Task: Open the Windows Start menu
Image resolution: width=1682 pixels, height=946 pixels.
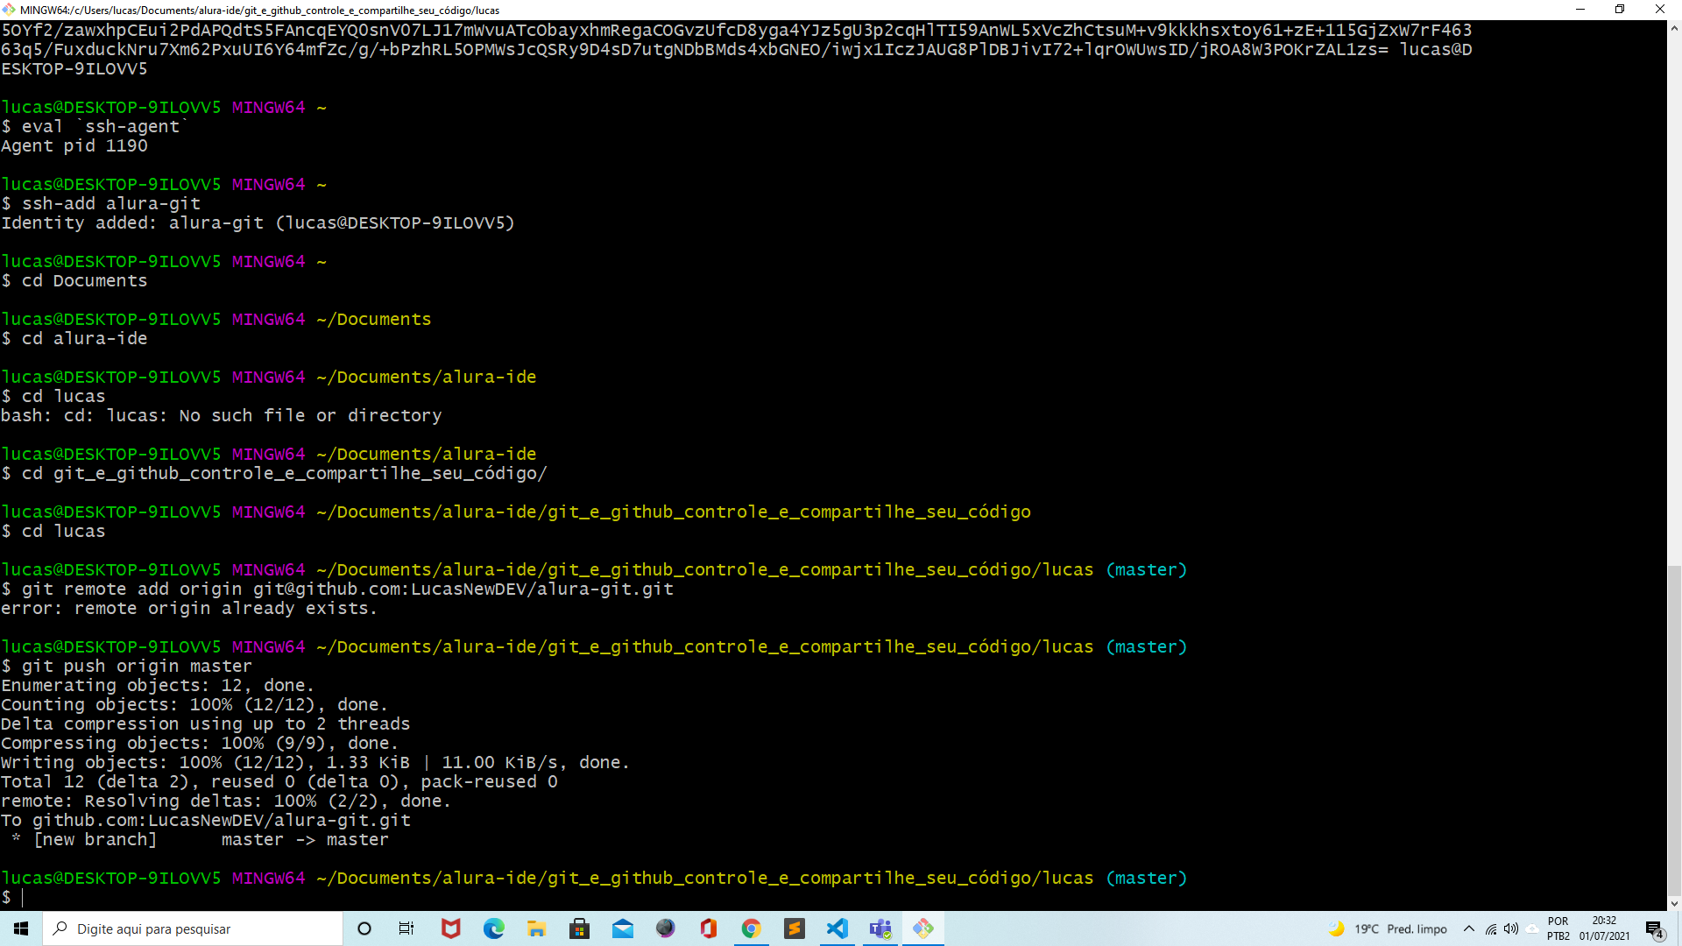Action: (x=21, y=928)
